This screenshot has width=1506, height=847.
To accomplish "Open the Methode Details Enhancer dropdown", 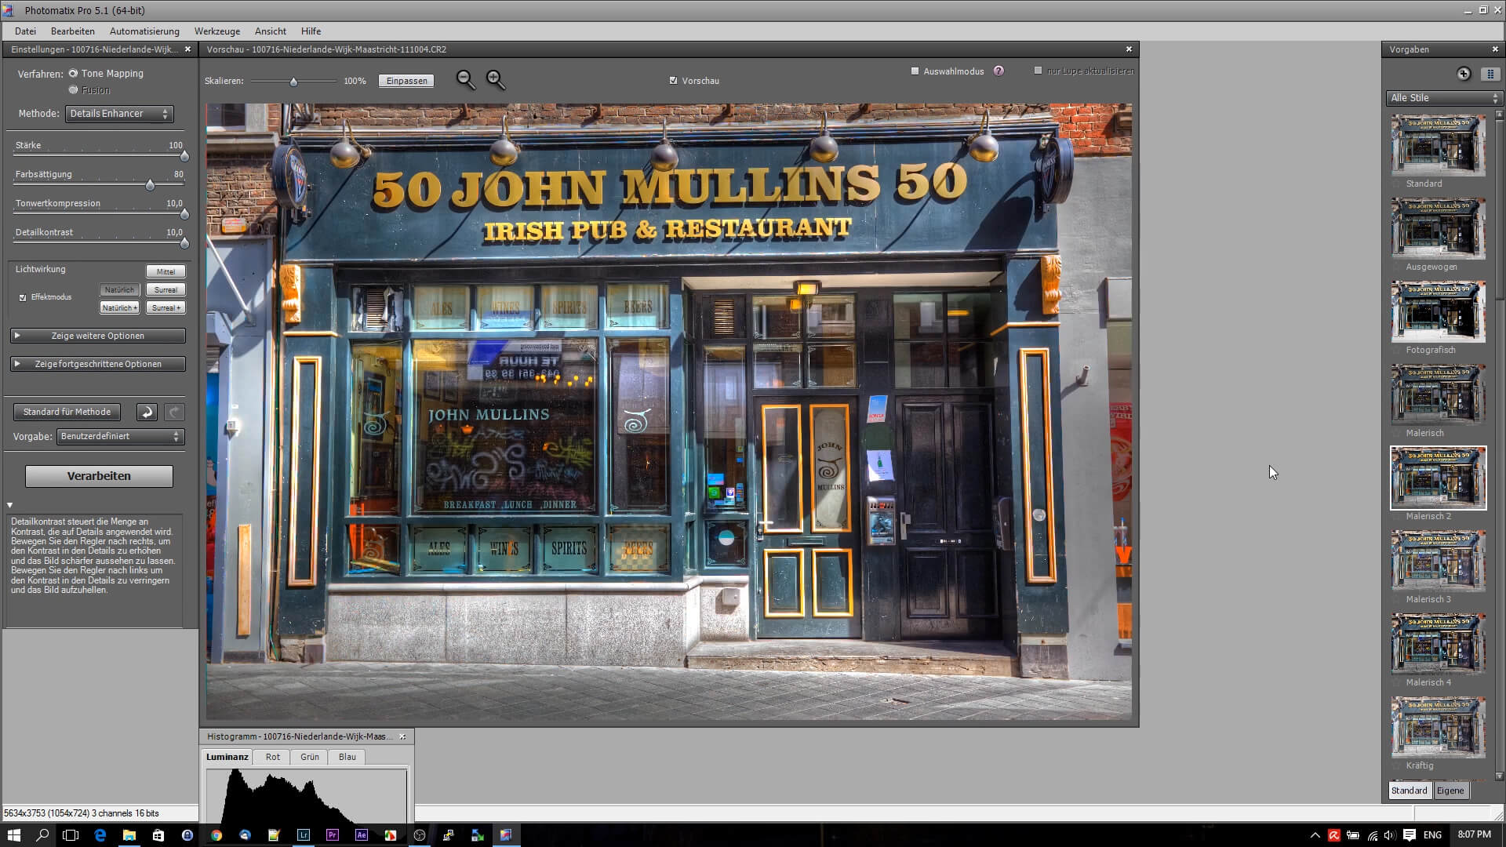I will click(119, 114).
